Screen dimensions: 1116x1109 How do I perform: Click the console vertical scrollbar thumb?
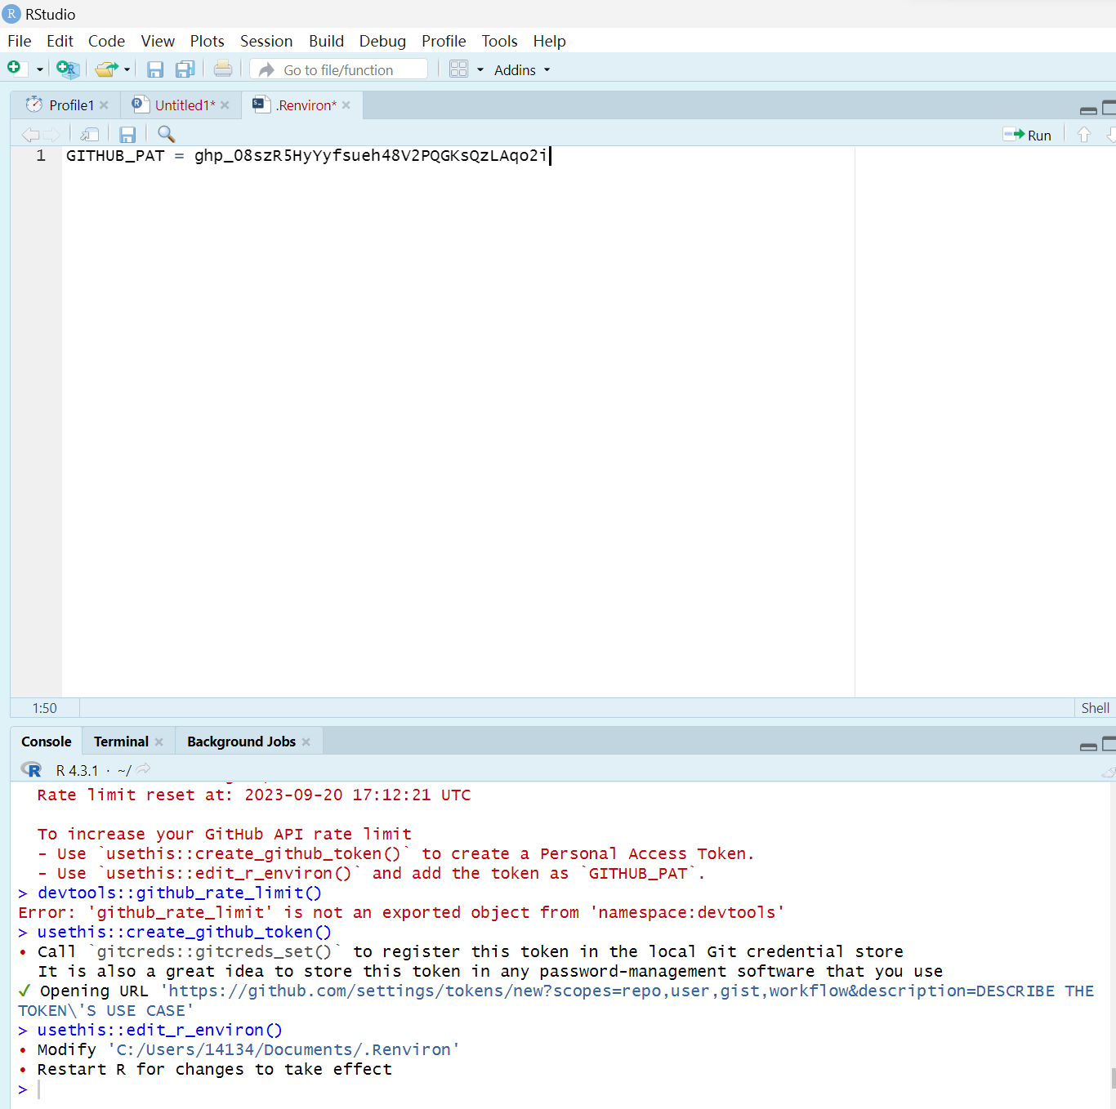tap(1113, 1078)
